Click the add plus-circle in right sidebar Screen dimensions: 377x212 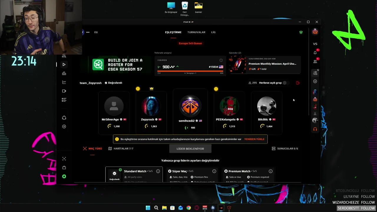pyautogui.click(x=315, y=81)
